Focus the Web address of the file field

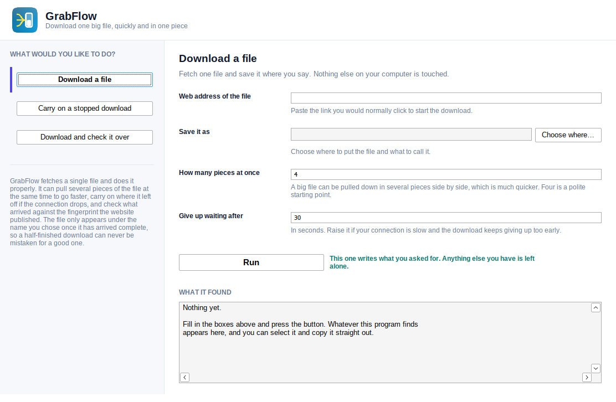tap(446, 98)
